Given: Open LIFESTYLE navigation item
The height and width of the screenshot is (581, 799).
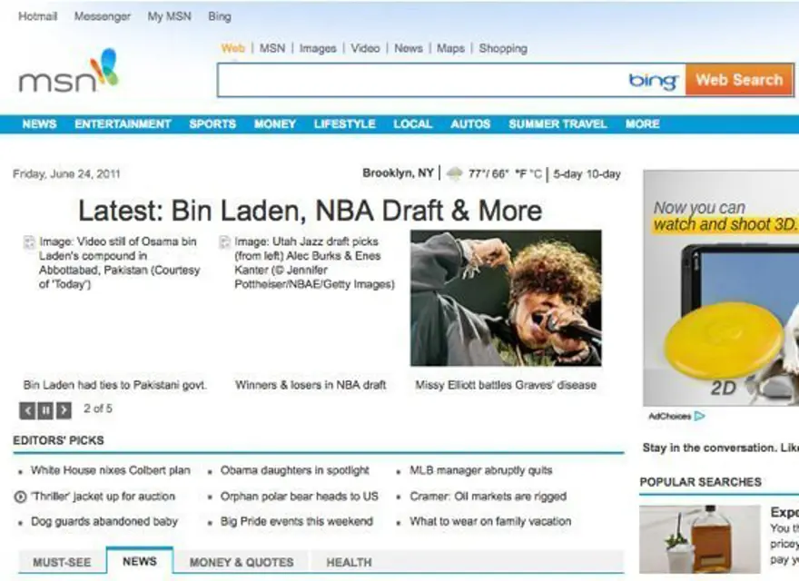Looking at the screenshot, I should [x=344, y=123].
